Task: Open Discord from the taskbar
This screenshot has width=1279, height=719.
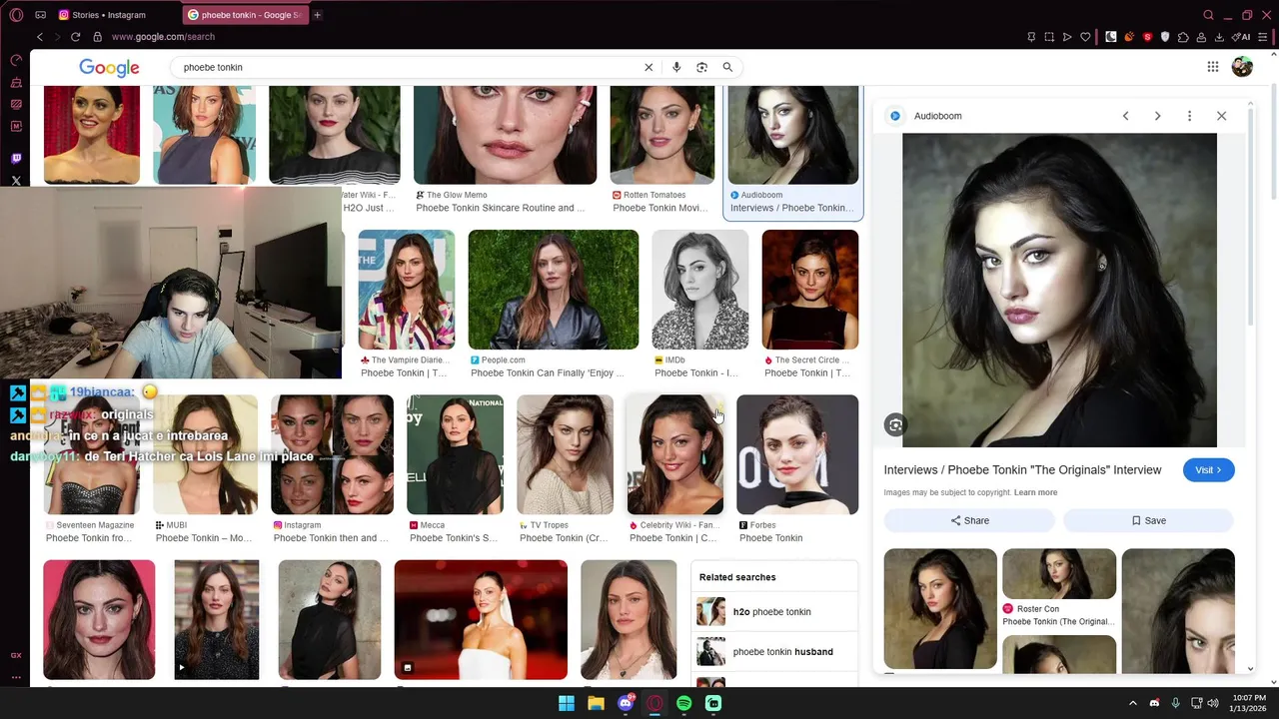Action: point(626,703)
